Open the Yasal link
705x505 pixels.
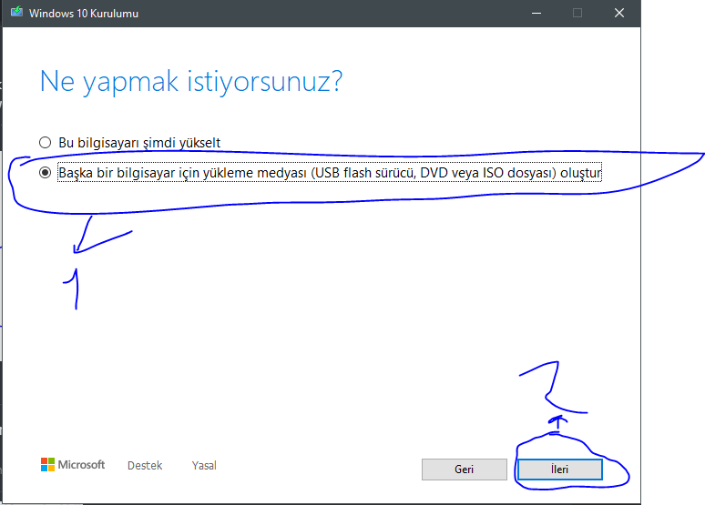tap(204, 466)
